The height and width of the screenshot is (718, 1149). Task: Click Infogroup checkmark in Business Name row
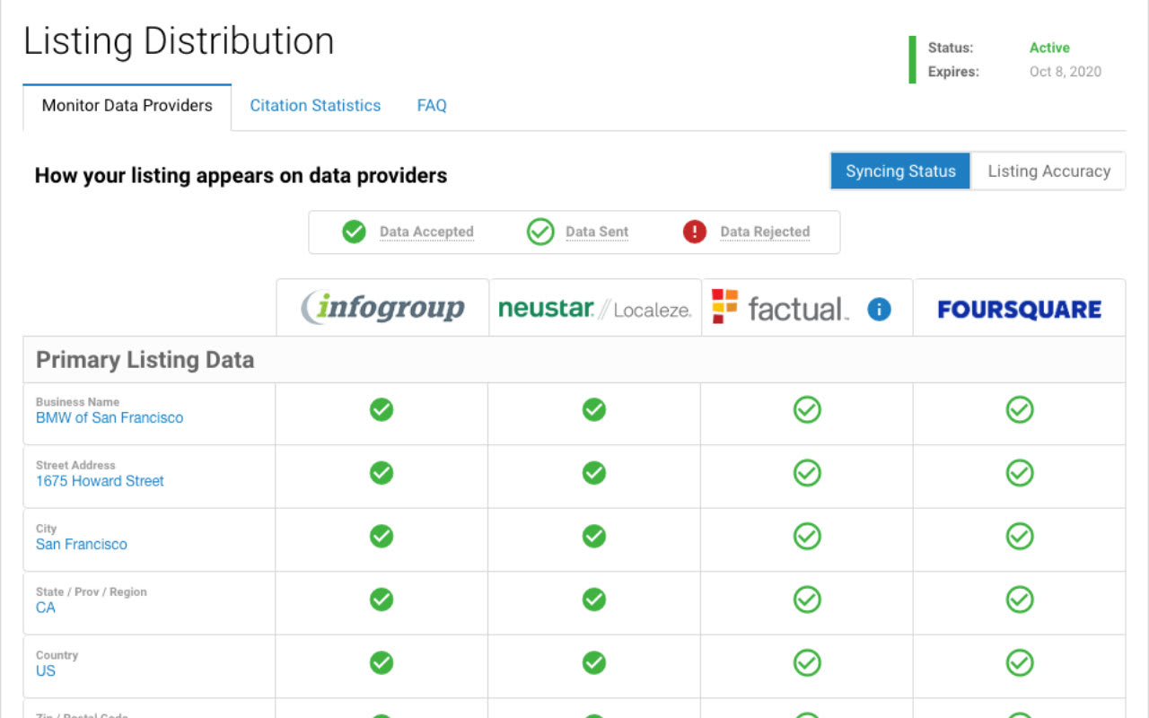pyautogui.click(x=382, y=410)
